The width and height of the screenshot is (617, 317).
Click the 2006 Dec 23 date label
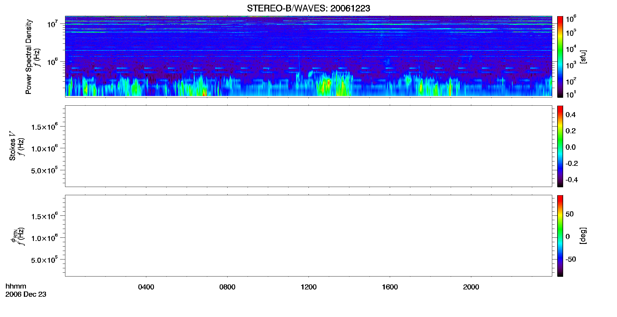[26, 294]
